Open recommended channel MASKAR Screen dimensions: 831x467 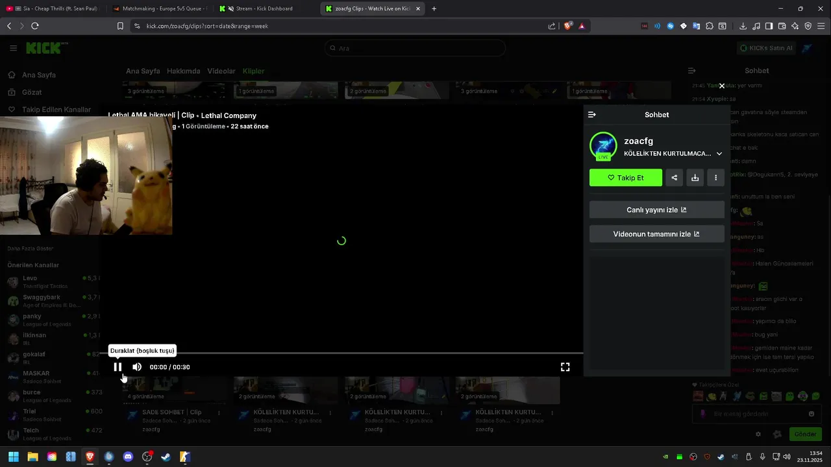[x=52, y=377]
